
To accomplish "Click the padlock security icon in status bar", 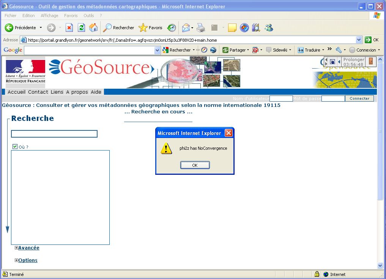I will point(317,274).
